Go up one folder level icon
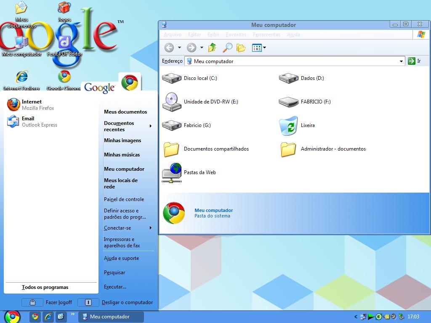 (212, 48)
